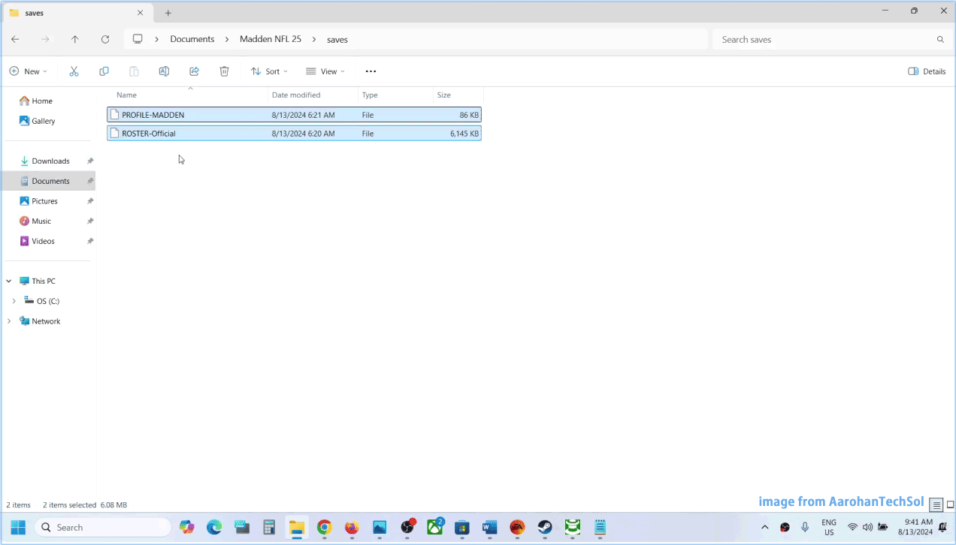The height and width of the screenshot is (545, 956).
Task: Open Gallery in navigation pane
Action: pos(38,121)
